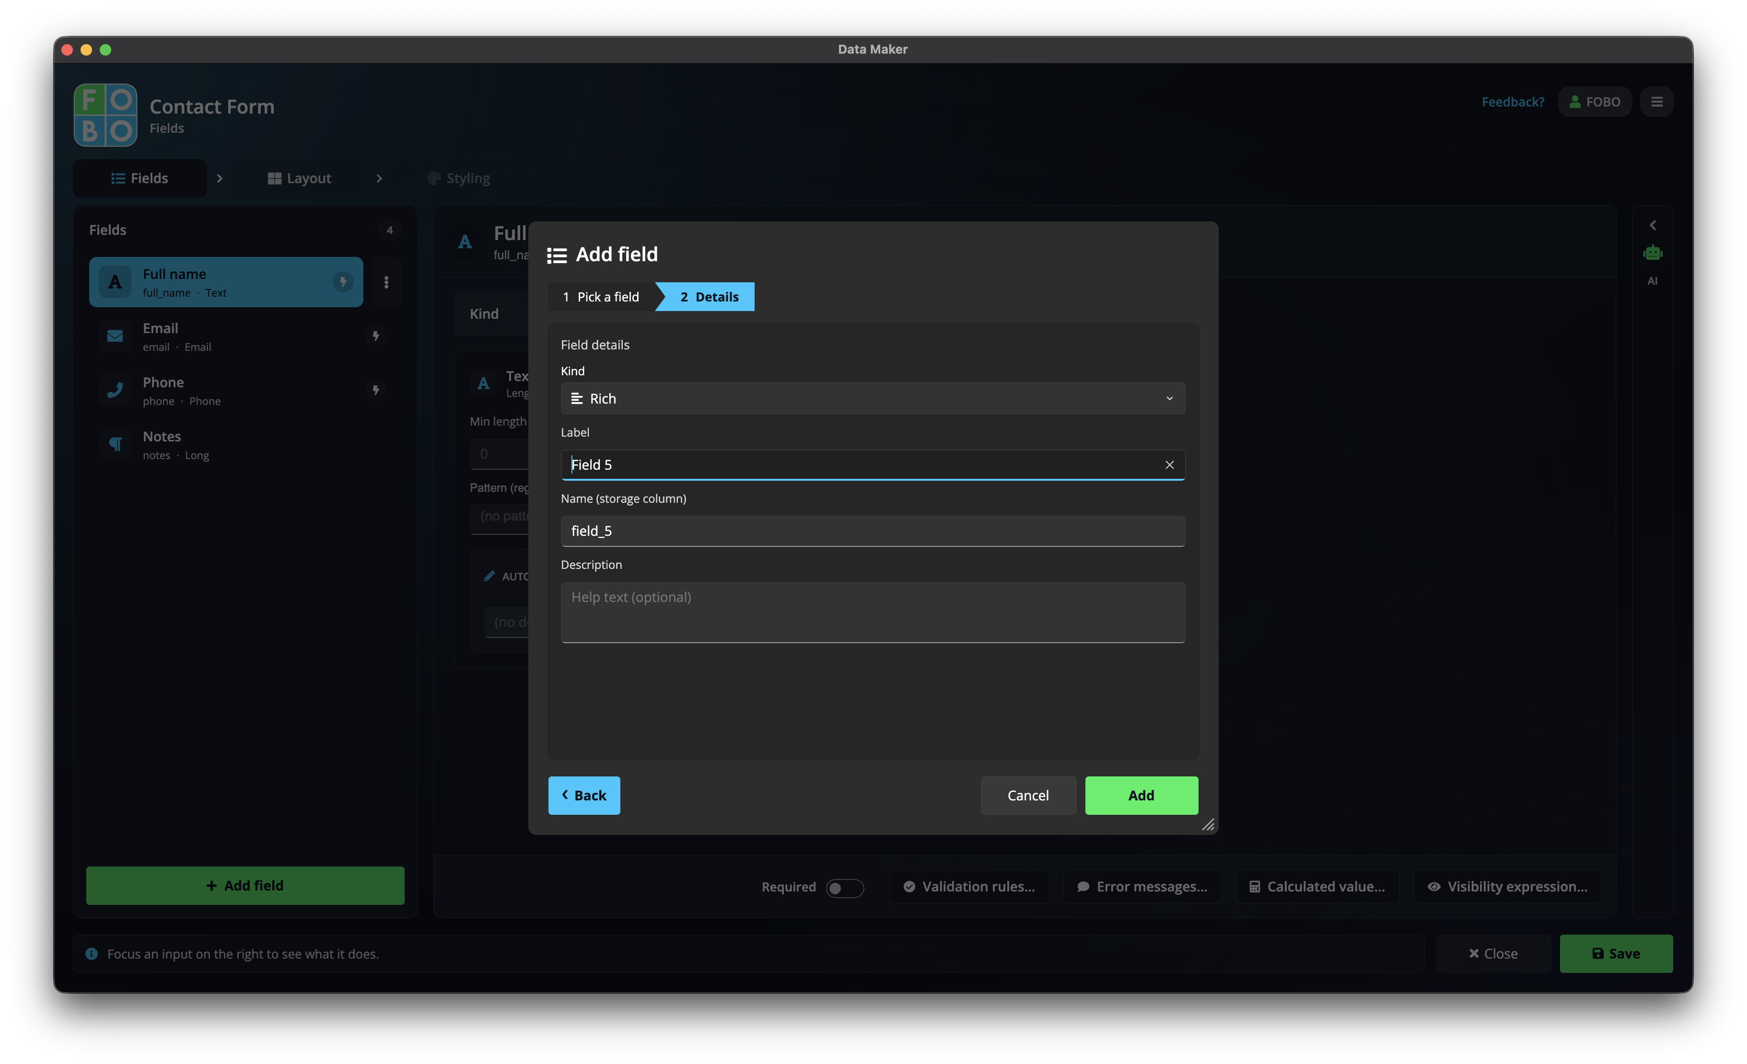1747x1064 pixels.
Task: Click the Name storage column input
Action: tap(873, 532)
